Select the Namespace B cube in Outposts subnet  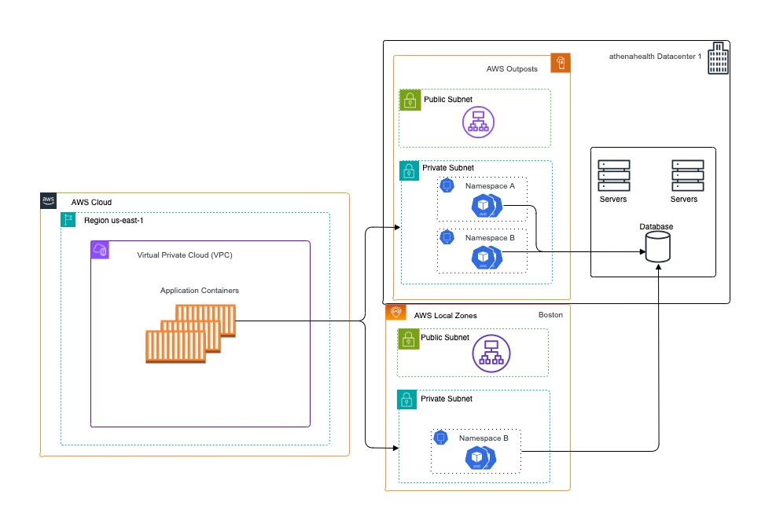point(484,257)
